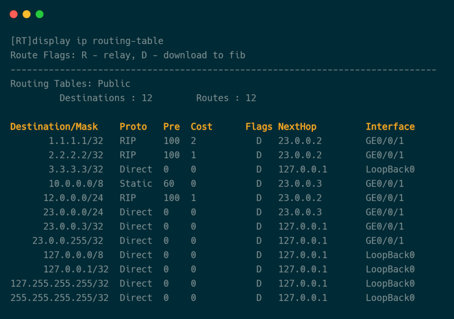454x319 pixels.
Task: Click the preference value 60
Action: 168,184
